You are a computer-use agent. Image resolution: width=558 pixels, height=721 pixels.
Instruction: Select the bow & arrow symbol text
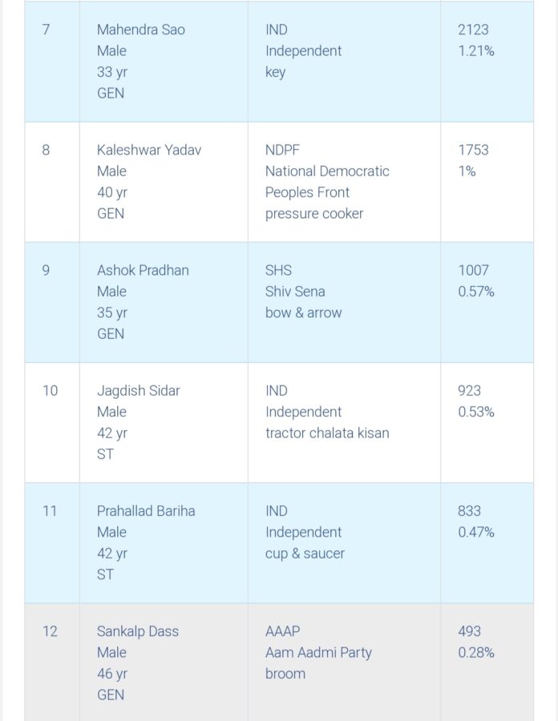click(303, 312)
